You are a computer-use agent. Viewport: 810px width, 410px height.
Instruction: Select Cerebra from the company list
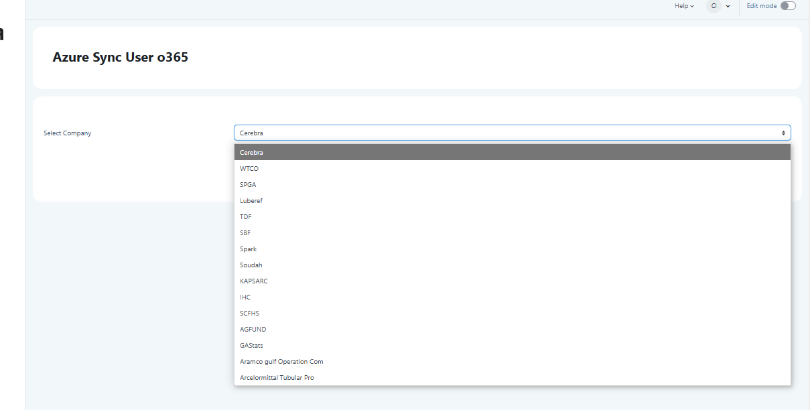click(x=512, y=153)
